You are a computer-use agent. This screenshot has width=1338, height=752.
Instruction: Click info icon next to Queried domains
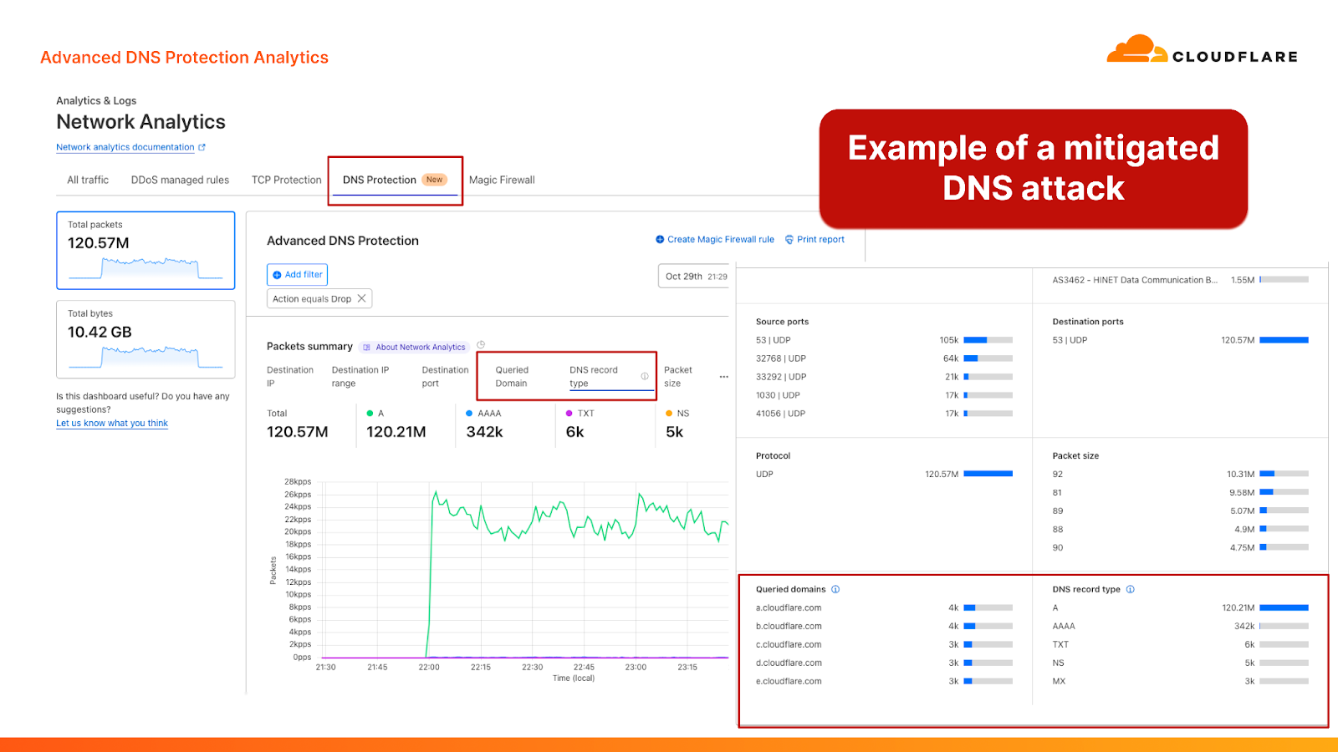(x=835, y=589)
